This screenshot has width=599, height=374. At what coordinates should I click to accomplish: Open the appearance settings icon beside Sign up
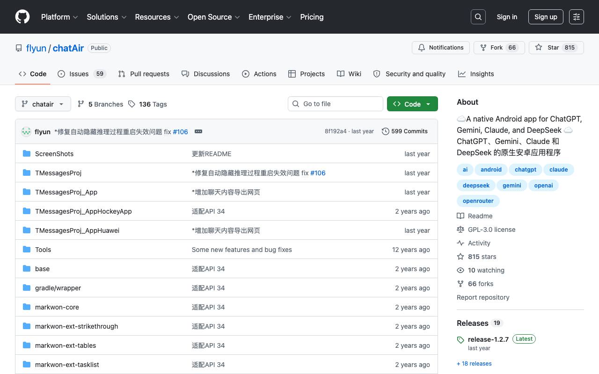[x=577, y=17]
